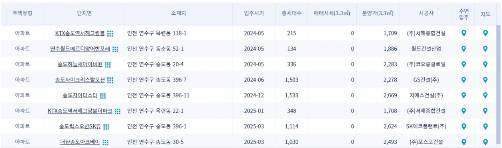
Task: Click builder name (주)포스코건설
Action: 426,142
